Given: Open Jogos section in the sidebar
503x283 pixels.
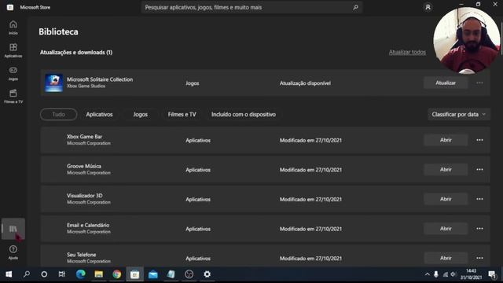Looking at the screenshot, I should 13,73.
